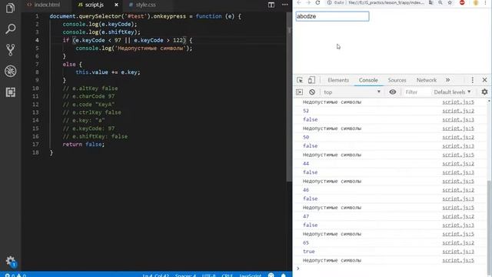Click the translate icon in address bar
Image resolution: width=492 pixels, height=277 pixels.
(x=431, y=2)
